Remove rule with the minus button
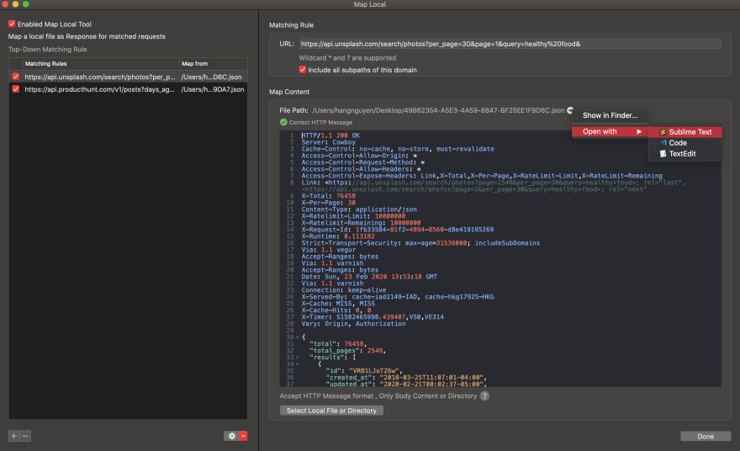This screenshot has width=740, height=451. 25,436
